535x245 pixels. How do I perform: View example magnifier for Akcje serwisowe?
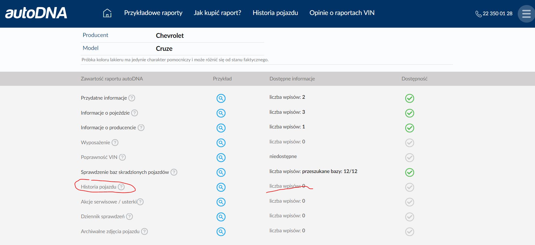[221, 202]
